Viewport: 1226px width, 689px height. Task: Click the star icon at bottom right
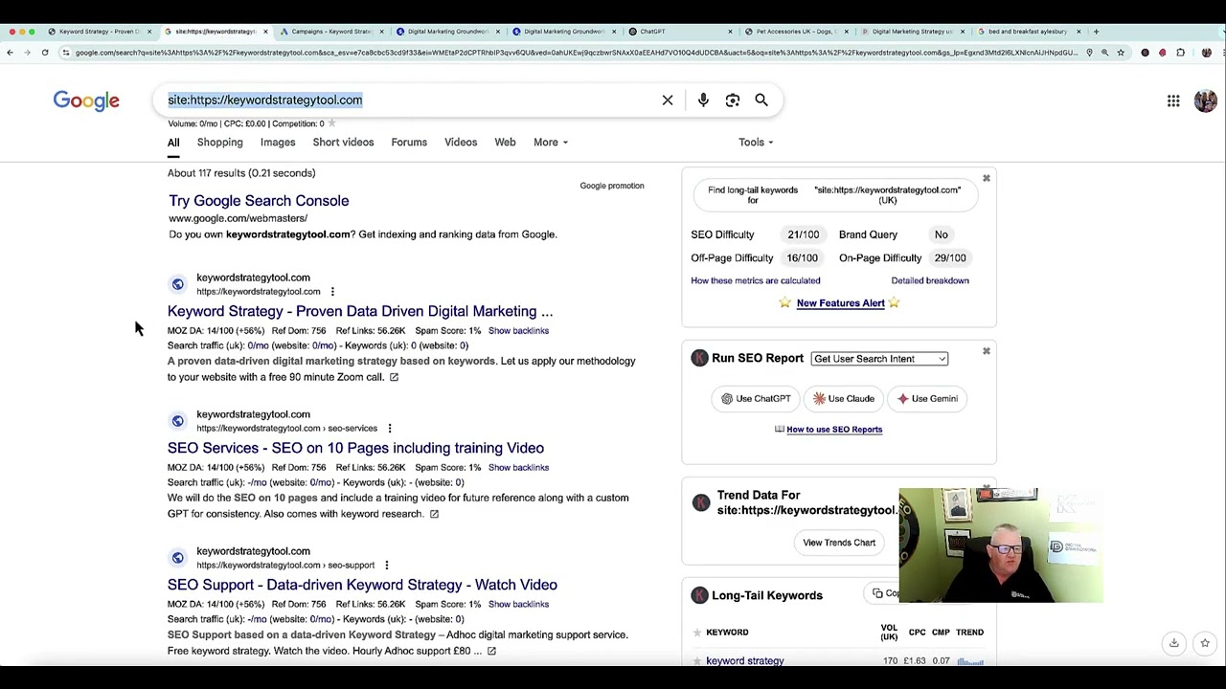click(x=1205, y=643)
